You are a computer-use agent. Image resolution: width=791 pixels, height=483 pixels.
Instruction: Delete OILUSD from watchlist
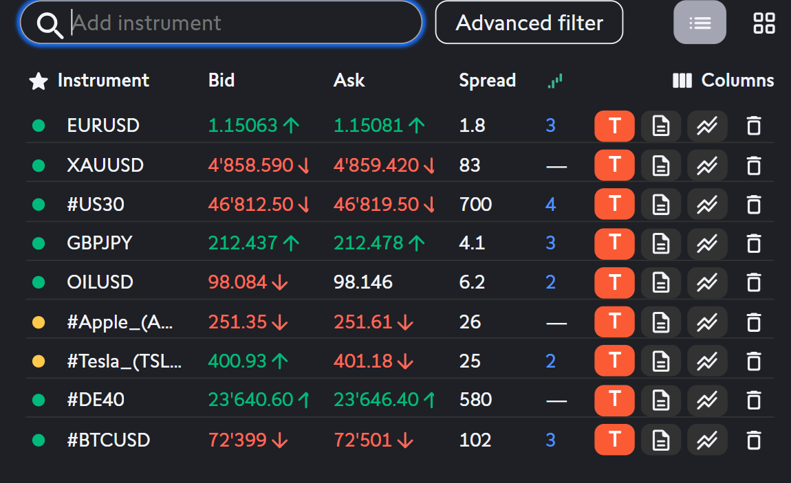pyautogui.click(x=754, y=282)
